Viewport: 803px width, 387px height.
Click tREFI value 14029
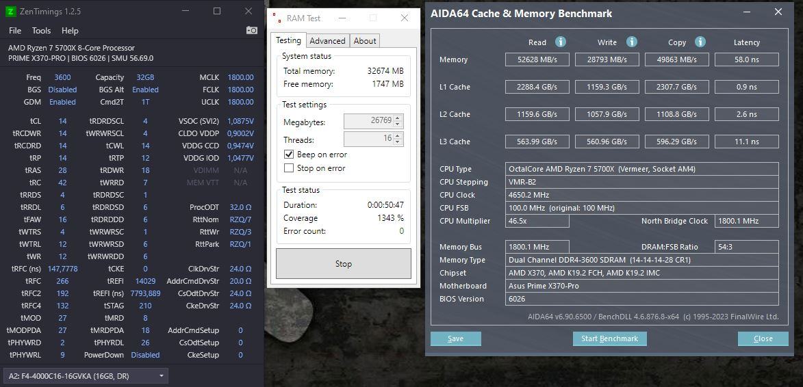click(145, 280)
